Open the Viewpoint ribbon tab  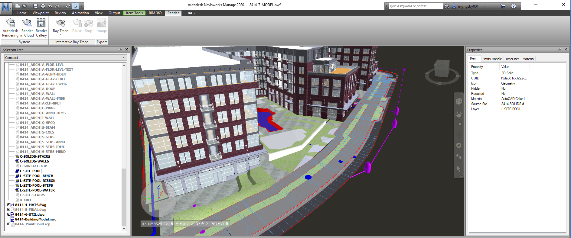[x=41, y=13]
